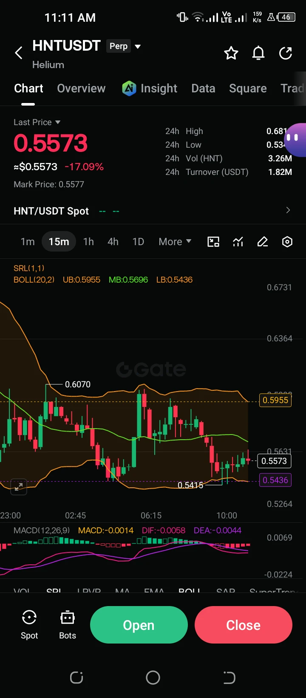The image size is (306, 698).
Task: Activate the drawing pencil tool
Action: point(263,242)
